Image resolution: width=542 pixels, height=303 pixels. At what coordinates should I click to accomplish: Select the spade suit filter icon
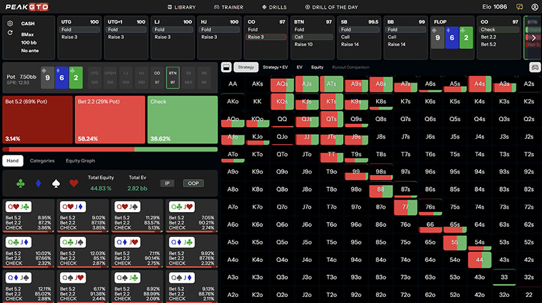point(56,182)
